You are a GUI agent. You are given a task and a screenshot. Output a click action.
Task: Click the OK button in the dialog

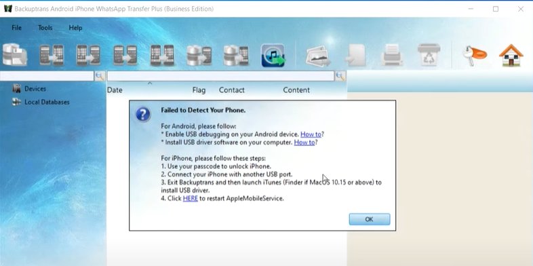click(x=370, y=219)
